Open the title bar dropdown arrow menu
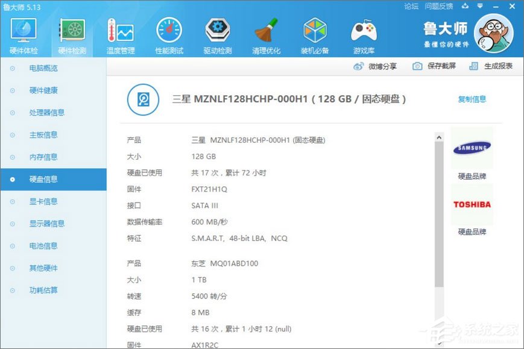Viewport: 524px width, 349px height. coord(479,7)
